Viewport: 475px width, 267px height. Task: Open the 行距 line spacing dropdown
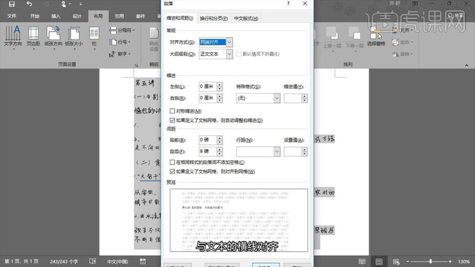point(276,152)
